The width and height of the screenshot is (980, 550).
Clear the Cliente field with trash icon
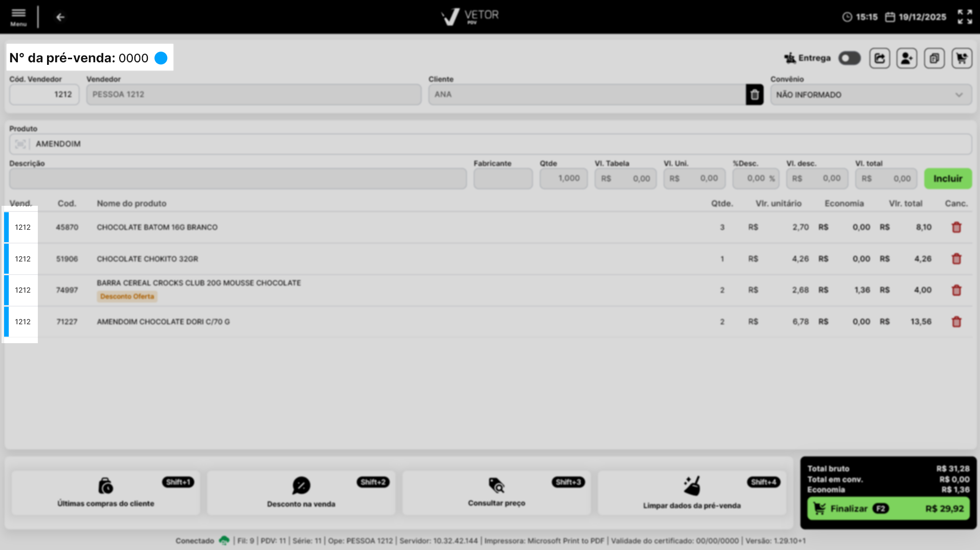point(755,94)
